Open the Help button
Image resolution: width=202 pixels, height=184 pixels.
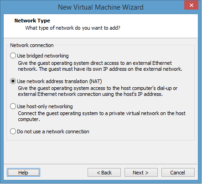click(x=23, y=173)
